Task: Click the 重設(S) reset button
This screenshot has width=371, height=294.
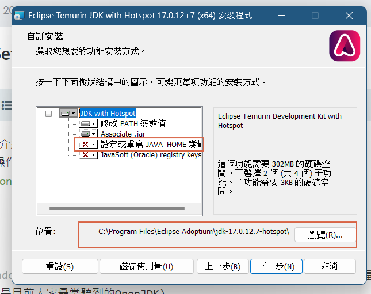Action: pyautogui.click(x=60, y=266)
